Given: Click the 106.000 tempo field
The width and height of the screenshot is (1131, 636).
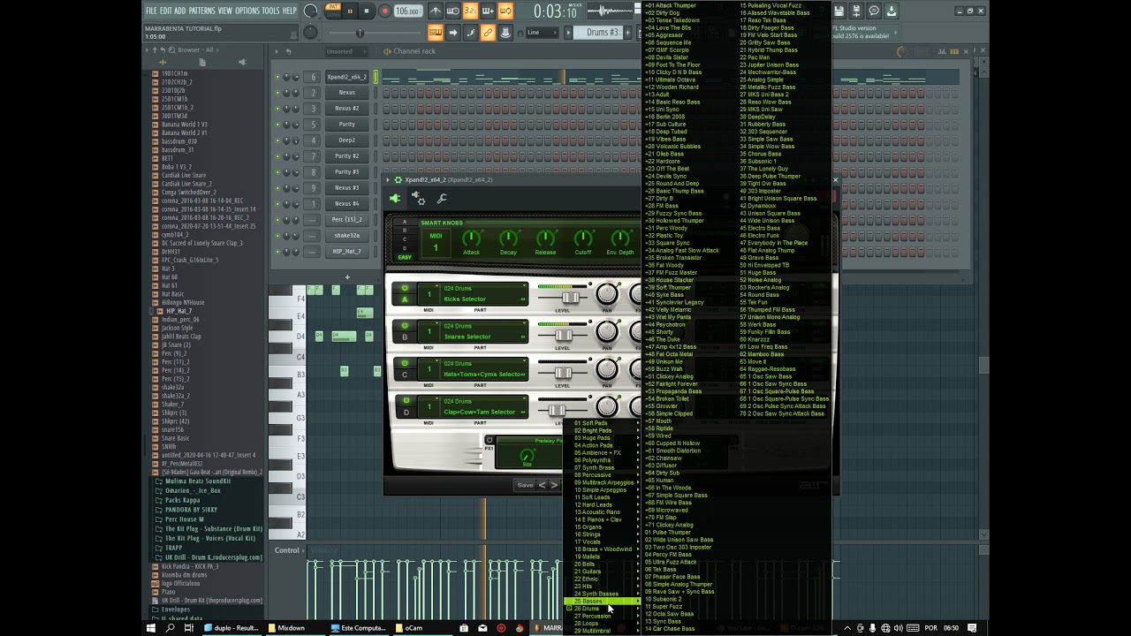Looking at the screenshot, I should coord(407,11).
